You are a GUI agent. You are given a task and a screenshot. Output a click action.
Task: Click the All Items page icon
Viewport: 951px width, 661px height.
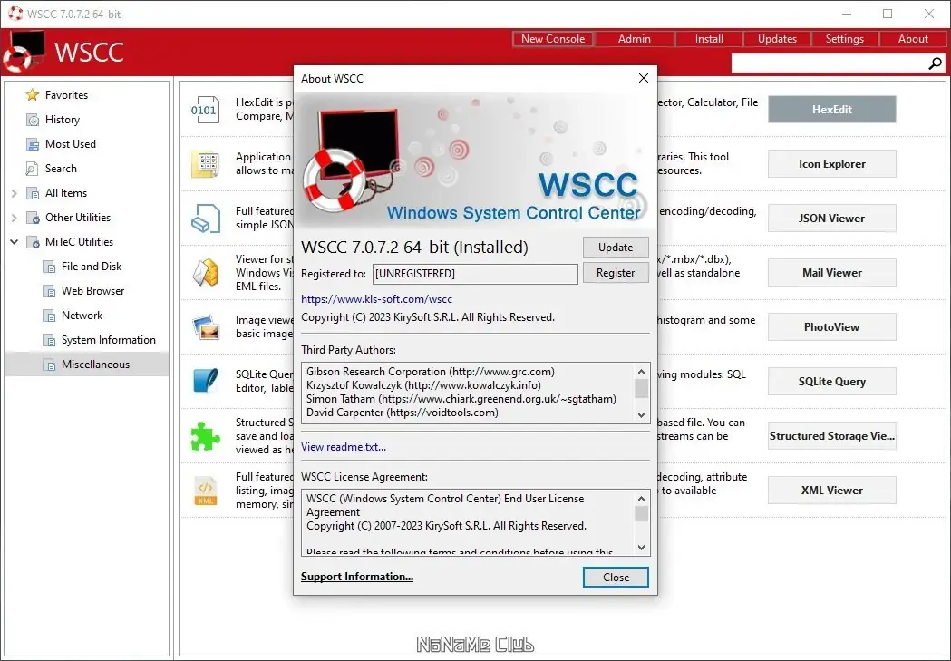32,193
